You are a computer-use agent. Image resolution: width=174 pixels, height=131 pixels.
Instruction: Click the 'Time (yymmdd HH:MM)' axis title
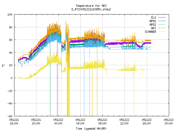(91, 129)
